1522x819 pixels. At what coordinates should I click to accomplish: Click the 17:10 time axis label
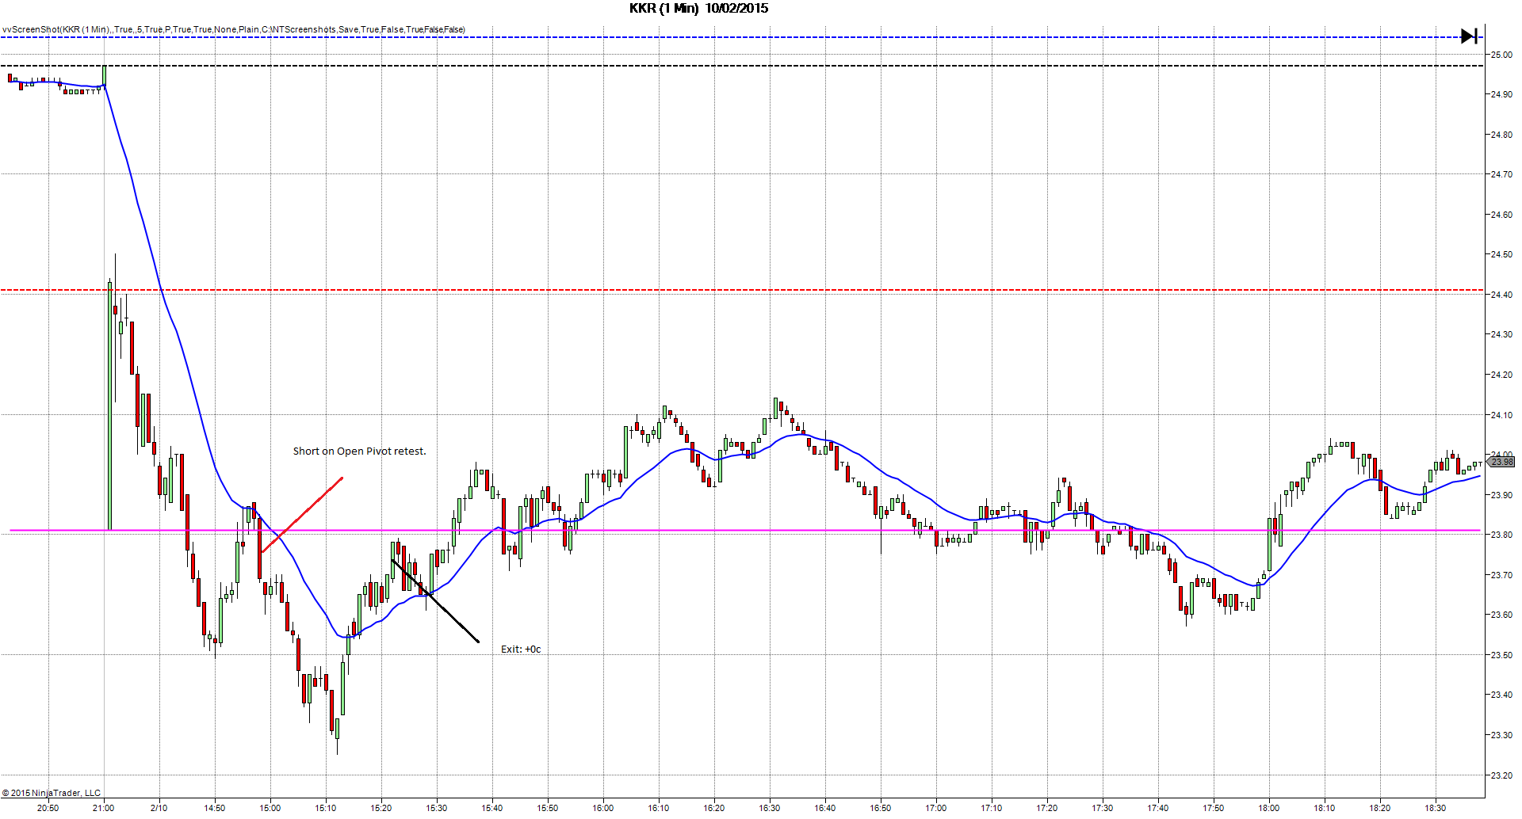(x=991, y=808)
